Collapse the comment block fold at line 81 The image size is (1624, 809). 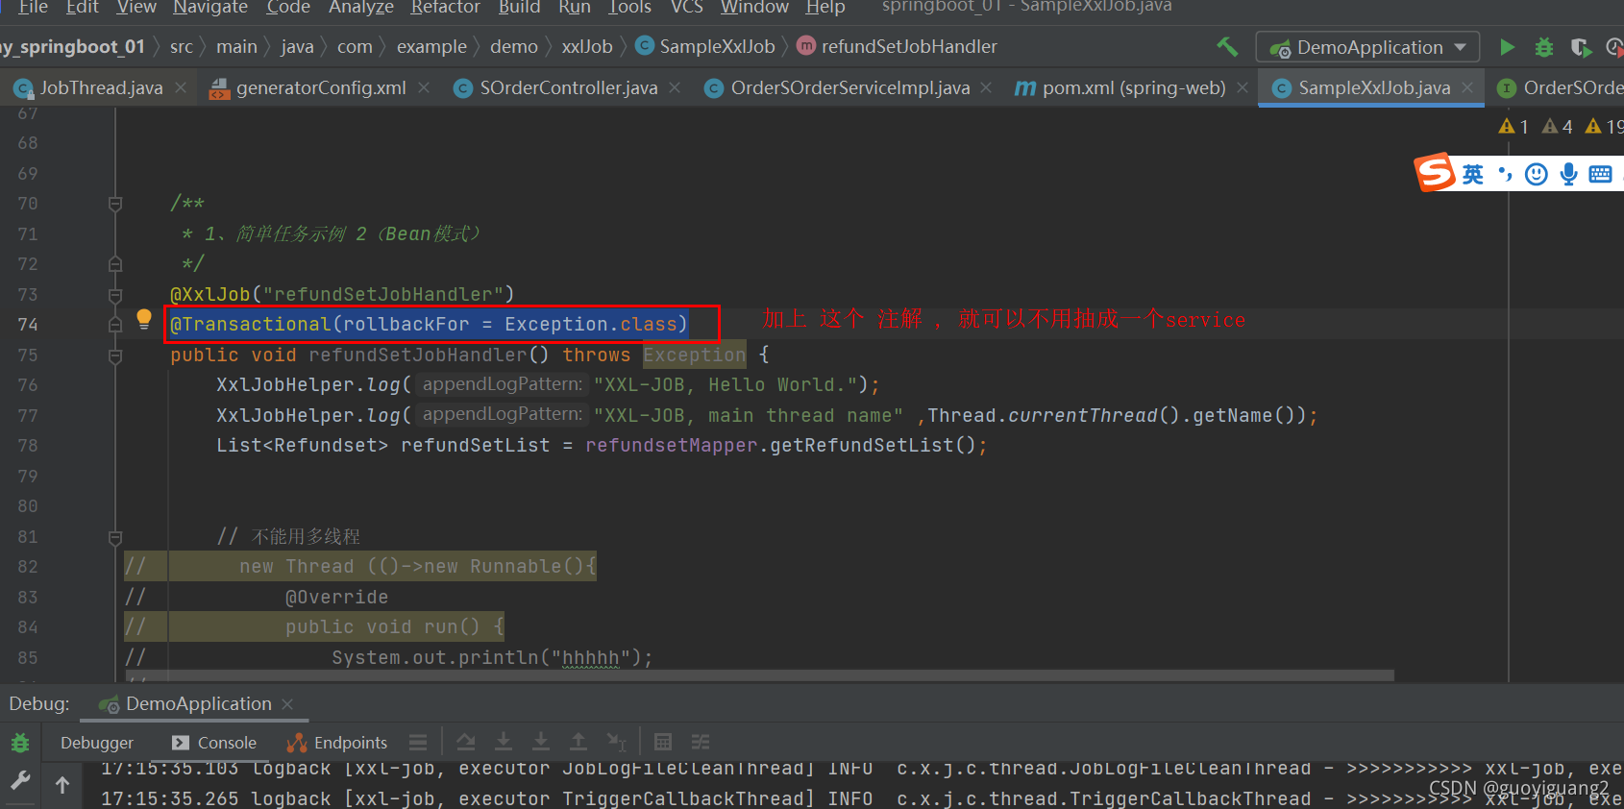click(x=115, y=537)
